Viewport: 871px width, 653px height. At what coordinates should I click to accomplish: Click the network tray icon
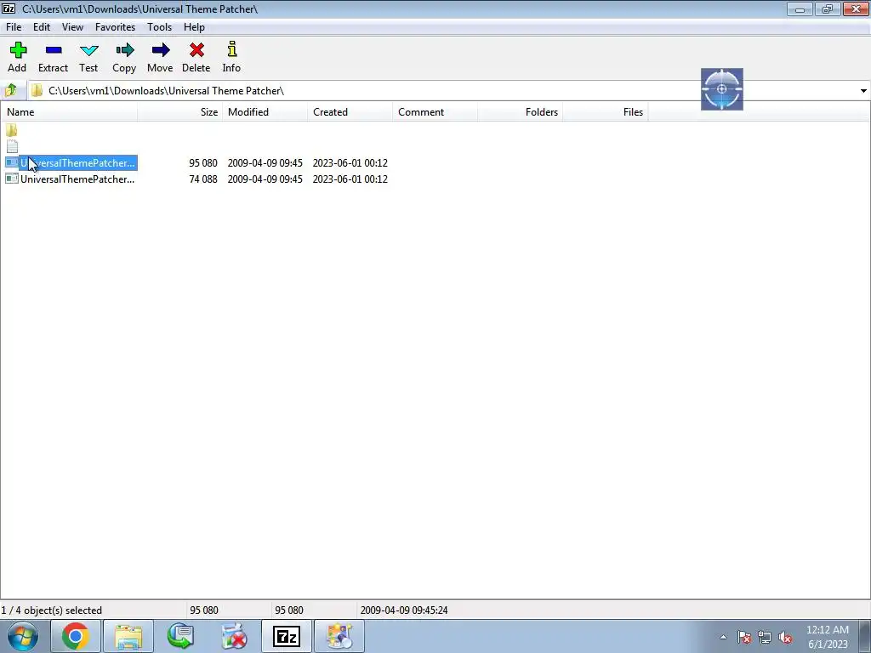tap(765, 637)
